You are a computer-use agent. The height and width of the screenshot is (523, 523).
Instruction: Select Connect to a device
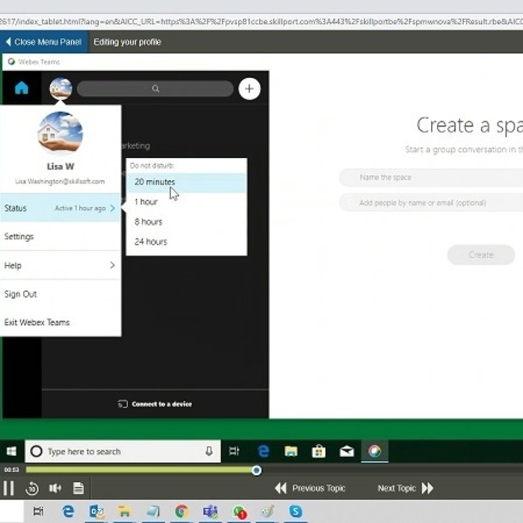(x=156, y=404)
